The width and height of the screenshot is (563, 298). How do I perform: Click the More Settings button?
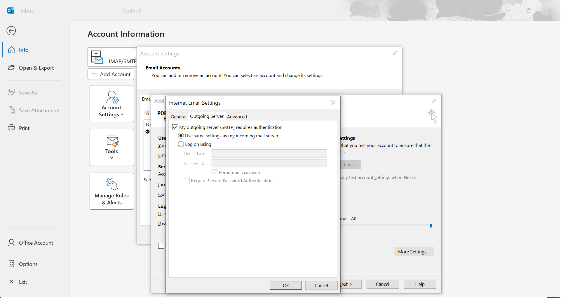[414, 252]
